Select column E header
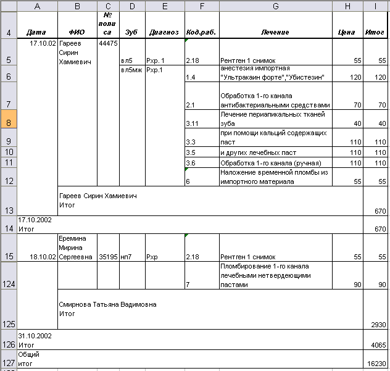Screen dimensions: 390x371 click(165, 6)
